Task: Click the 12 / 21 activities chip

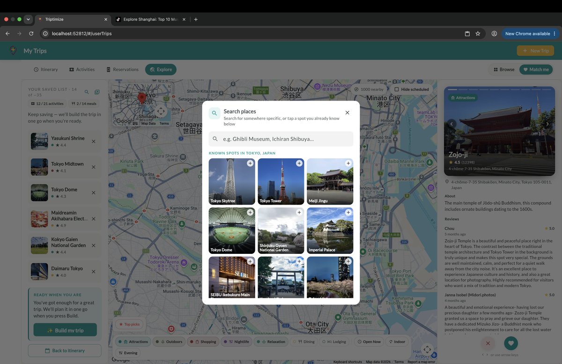Action: (47, 104)
